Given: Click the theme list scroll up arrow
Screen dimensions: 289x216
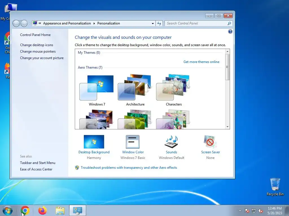Looking at the screenshot, I should coord(227,51).
